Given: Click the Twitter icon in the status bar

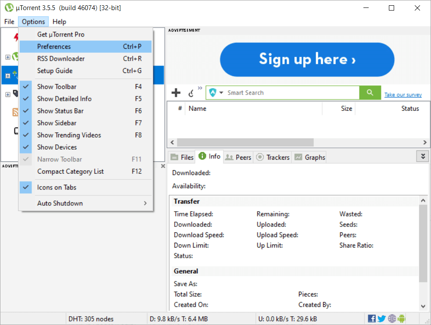Looking at the screenshot, I should tap(381, 318).
